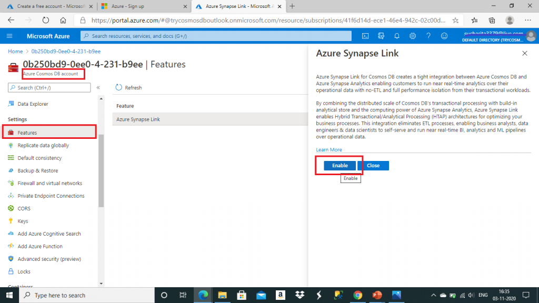Open browser Settings and more menu
Screen dimensions: 539x303
pos(528,21)
